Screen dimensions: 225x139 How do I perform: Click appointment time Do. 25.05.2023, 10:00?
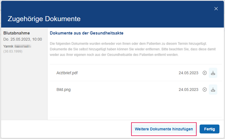pos(23,39)
